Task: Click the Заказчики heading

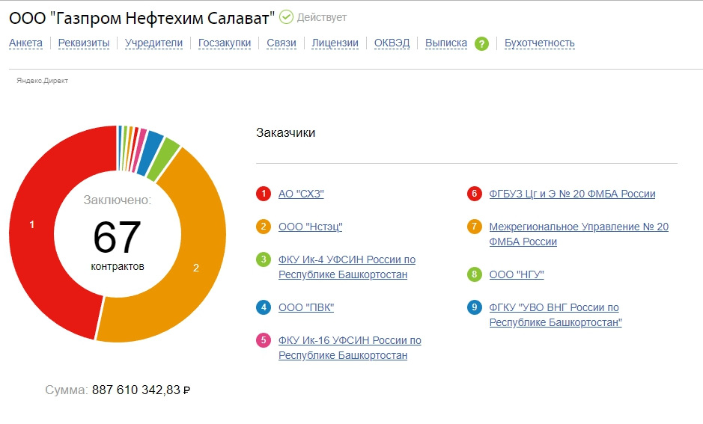Action: [285, 132]
